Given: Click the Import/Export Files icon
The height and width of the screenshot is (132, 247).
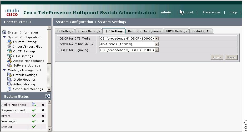Looking at the screenshot, I should (9, 47).
